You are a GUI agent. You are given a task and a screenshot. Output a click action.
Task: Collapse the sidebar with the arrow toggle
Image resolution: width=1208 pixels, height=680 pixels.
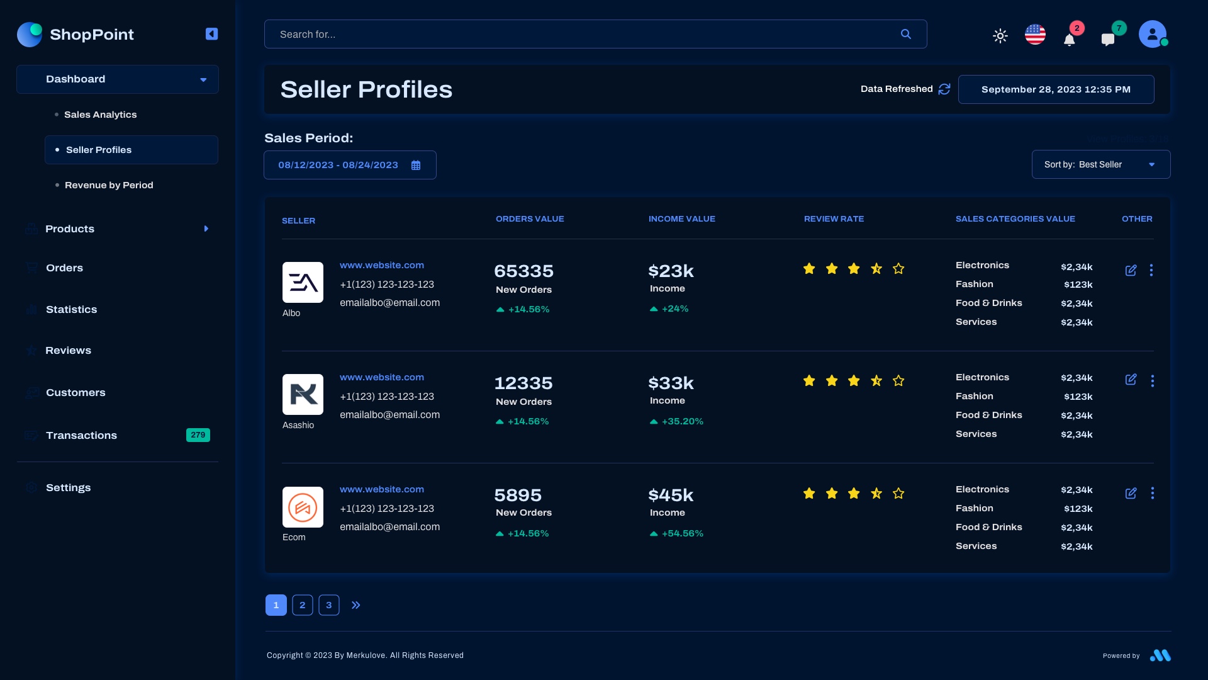click(211, 34)
